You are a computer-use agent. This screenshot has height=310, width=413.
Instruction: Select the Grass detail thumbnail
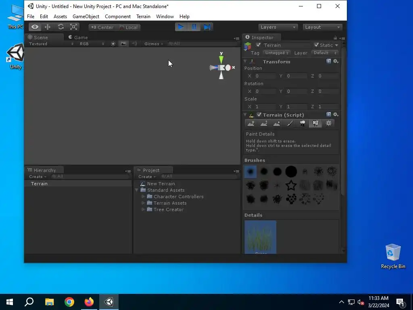click(261, 237)
